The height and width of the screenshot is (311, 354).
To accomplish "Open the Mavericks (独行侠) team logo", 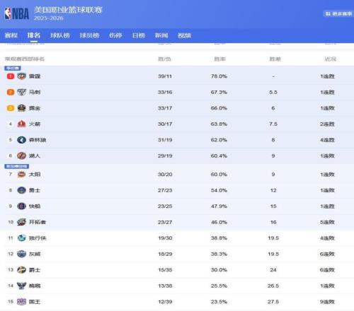I will click(21, 238).
